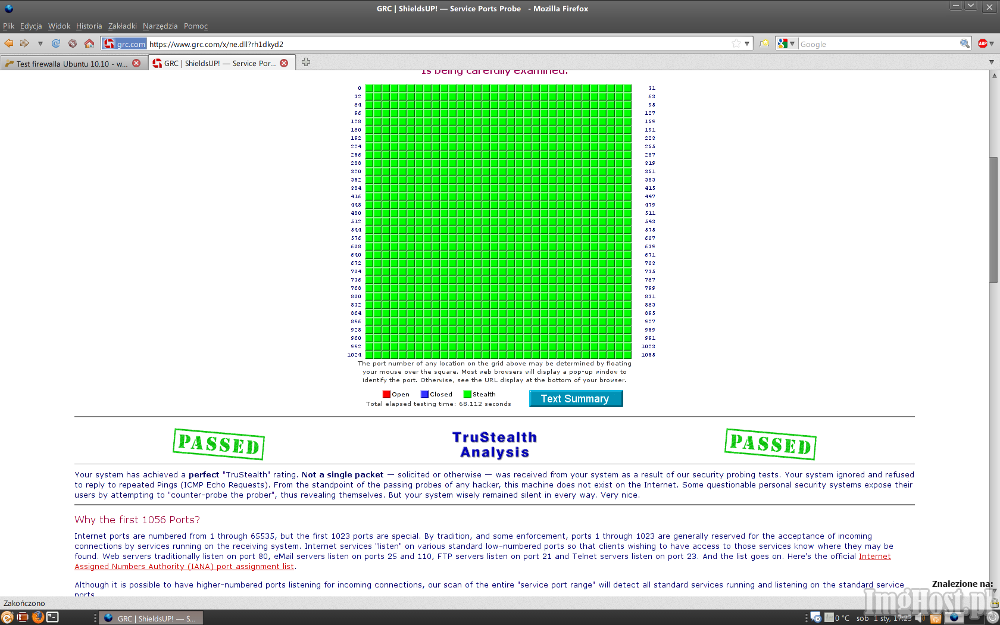1000x625 pixels.
Task: Expand the Adblock Plus dropdown arrow
Action: 992,43
